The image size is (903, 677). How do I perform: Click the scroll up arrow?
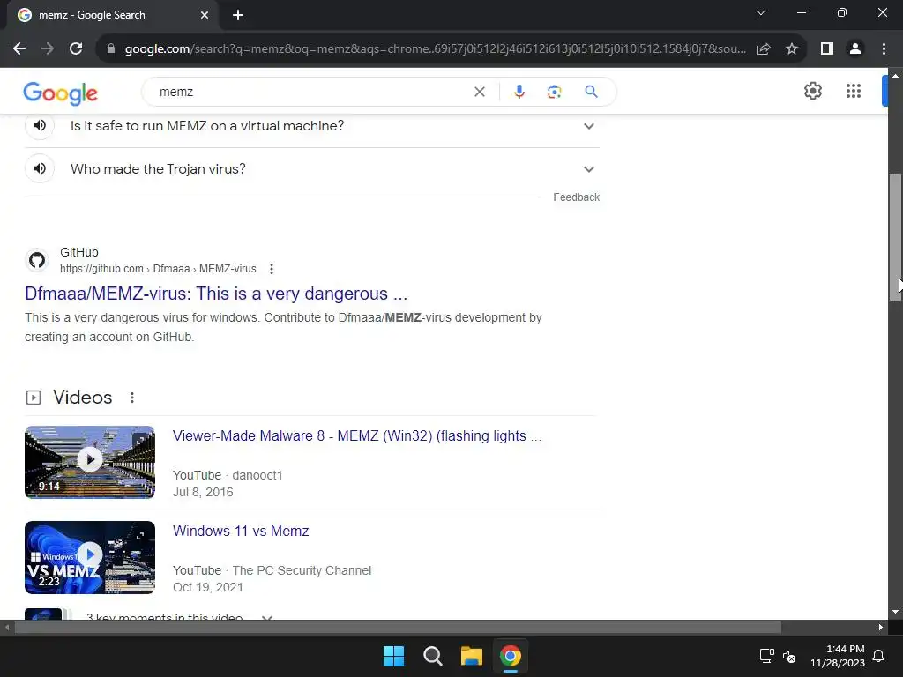[895, 75]
